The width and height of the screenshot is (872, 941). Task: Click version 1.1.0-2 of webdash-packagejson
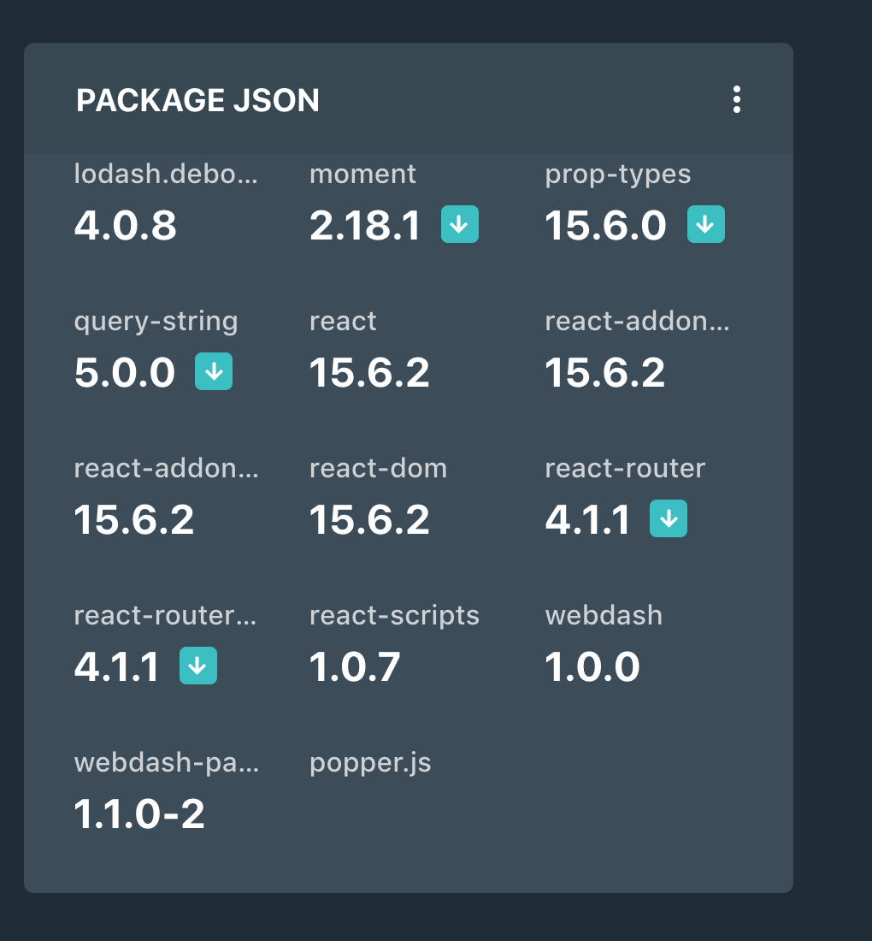140,814
